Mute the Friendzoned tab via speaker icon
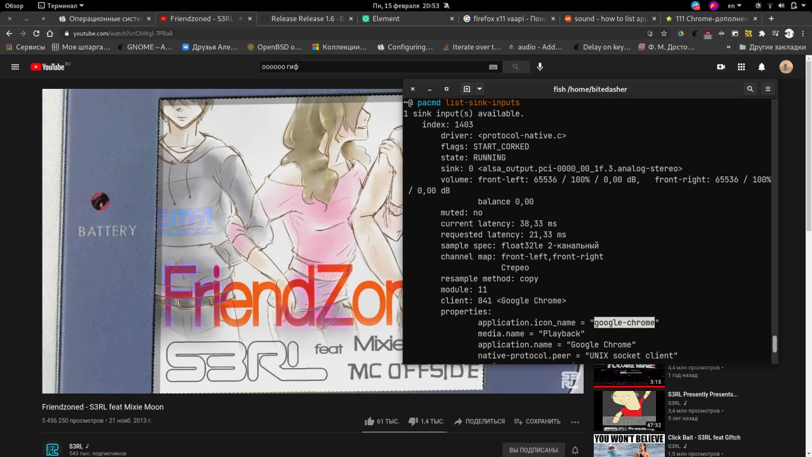Screen dimensions: 812x457 (x=240, y=19)
